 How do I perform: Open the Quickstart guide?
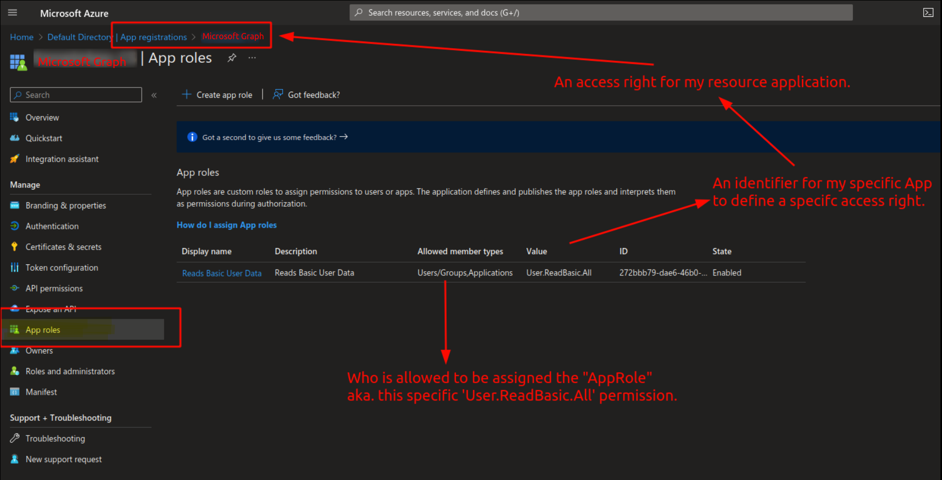[44, 138]
